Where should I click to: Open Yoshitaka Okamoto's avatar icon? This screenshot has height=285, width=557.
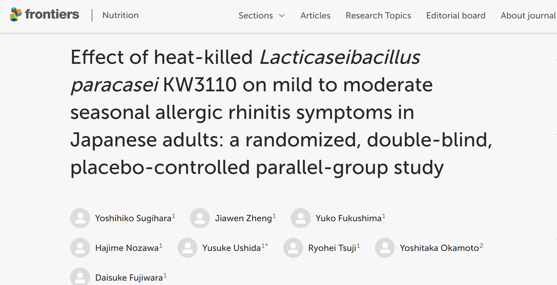(385, 248)
